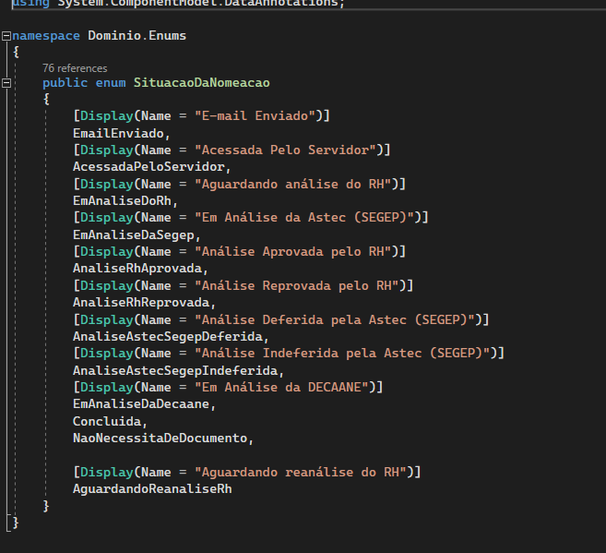Click the Concluida enum member
606x553 pixels.
(107, 421)
